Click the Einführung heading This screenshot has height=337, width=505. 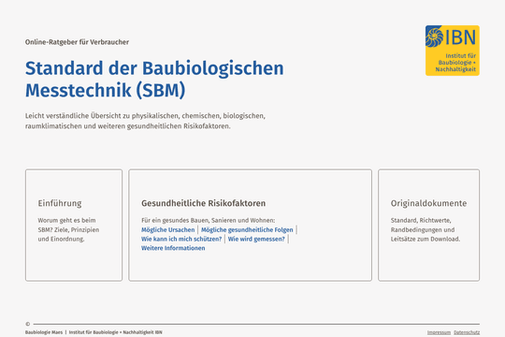tap(60, 203)
